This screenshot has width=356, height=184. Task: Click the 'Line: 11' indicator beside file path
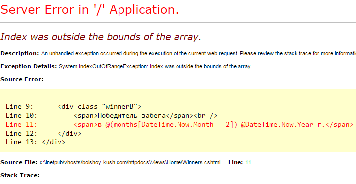[239, 162]
